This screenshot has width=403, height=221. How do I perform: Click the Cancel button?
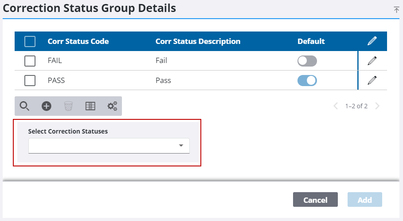[315, 200]
